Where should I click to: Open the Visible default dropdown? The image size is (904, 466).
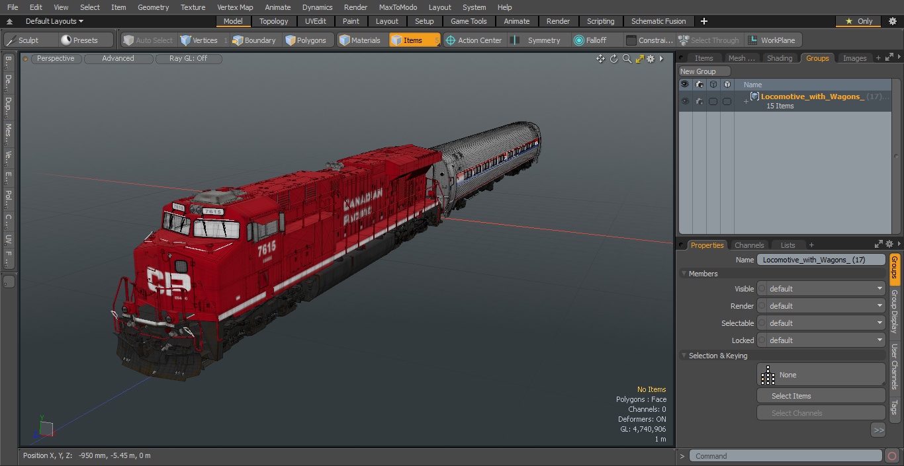pyautogui.click(x=826, y=289)
